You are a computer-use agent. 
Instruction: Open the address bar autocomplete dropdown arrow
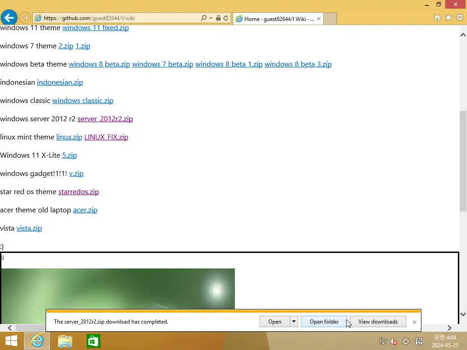[211, 18]
